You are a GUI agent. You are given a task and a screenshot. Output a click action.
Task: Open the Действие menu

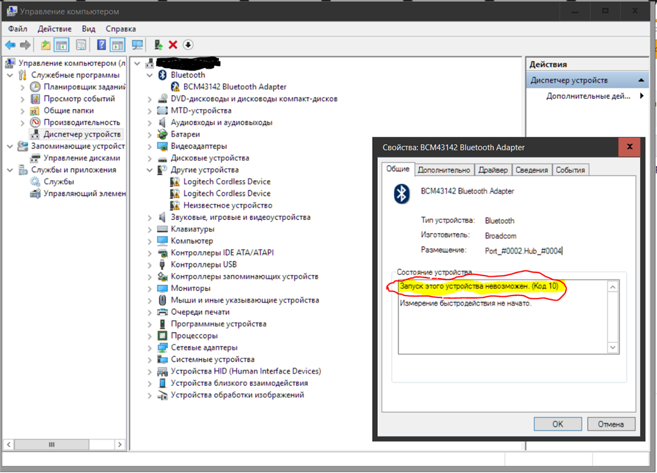pyautogui.click(x=55, y=29)
